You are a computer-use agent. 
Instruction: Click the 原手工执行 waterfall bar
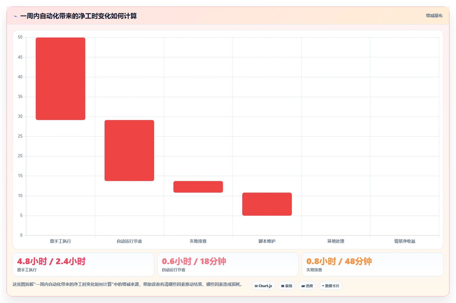pyautogui.click(x=61, y=79)
